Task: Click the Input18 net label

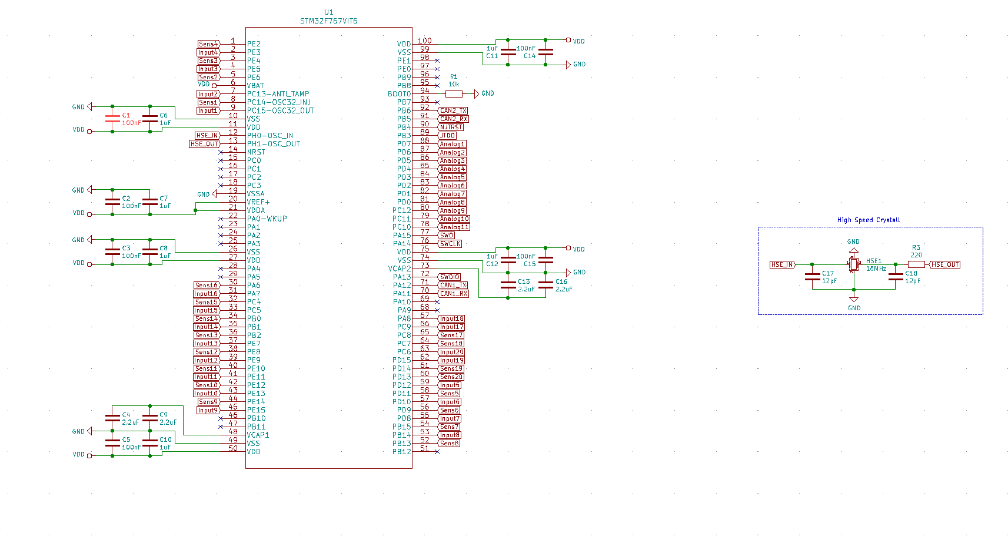Action: point(451,318)
